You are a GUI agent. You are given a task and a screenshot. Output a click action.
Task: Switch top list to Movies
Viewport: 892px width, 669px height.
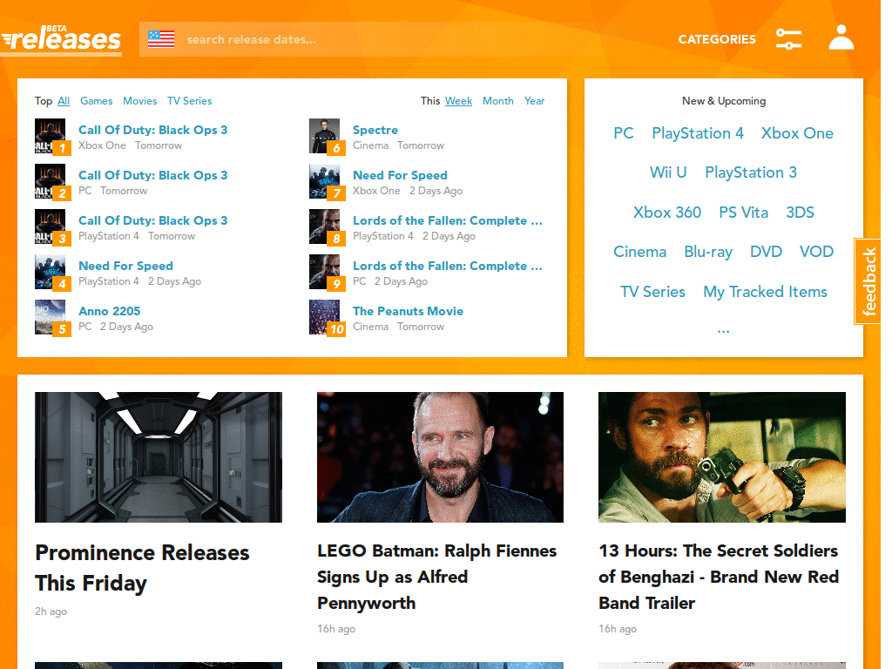(x=140, y=101)
